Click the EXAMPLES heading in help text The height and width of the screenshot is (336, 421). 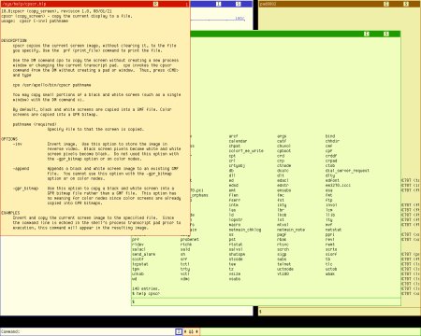coord(10,213)
